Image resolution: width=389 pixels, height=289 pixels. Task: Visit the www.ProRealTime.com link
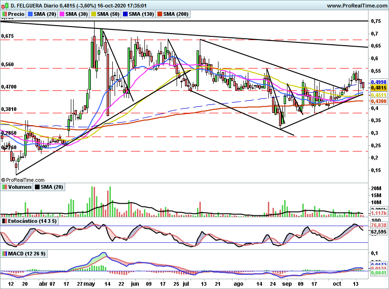(x=357, y=6)
